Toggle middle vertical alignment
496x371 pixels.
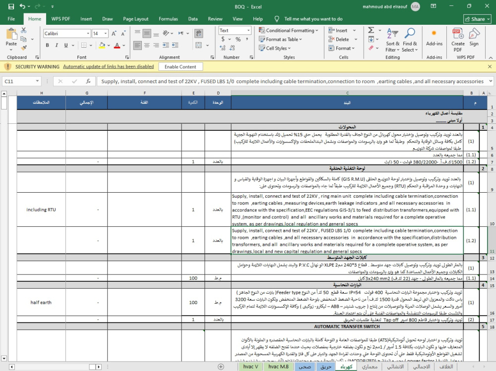pos(147,33)
